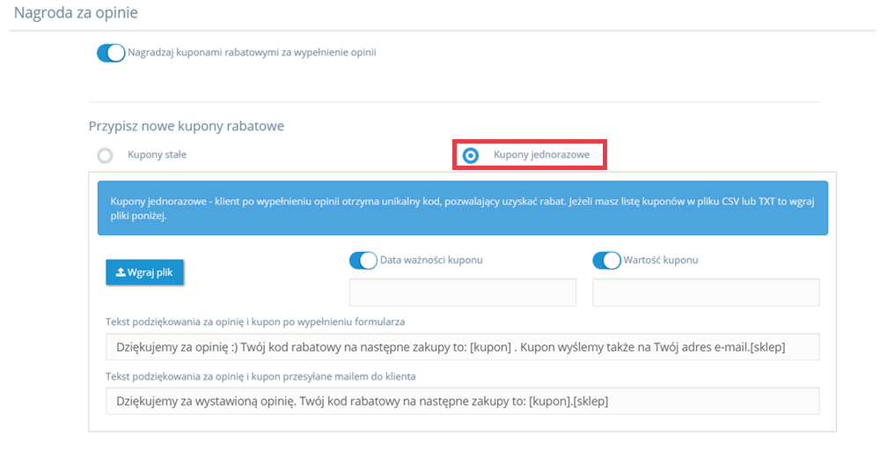The image size is (880, 458).
Task: Focus the coupon expiry date input field
Action: point(463,292)
